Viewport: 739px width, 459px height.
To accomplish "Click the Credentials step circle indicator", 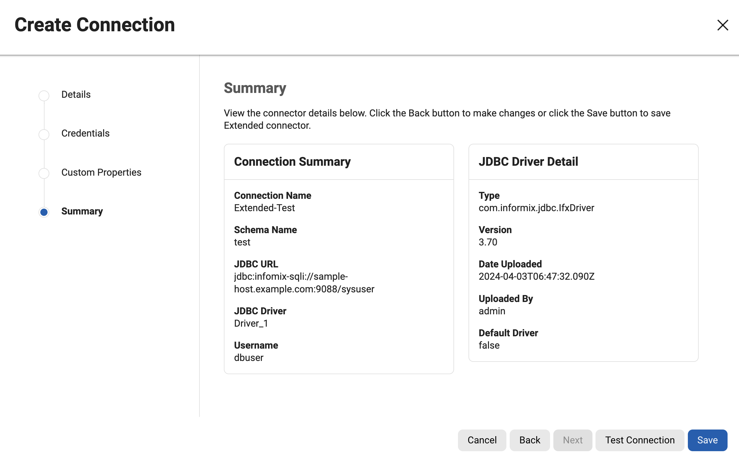I will 44,134.
